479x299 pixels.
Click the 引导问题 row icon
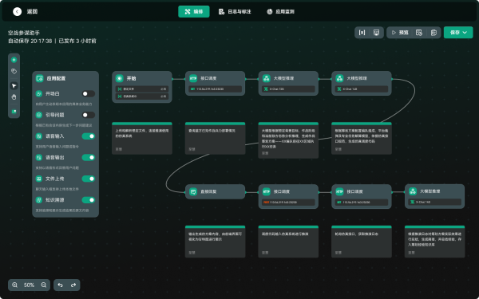(39, 115)
